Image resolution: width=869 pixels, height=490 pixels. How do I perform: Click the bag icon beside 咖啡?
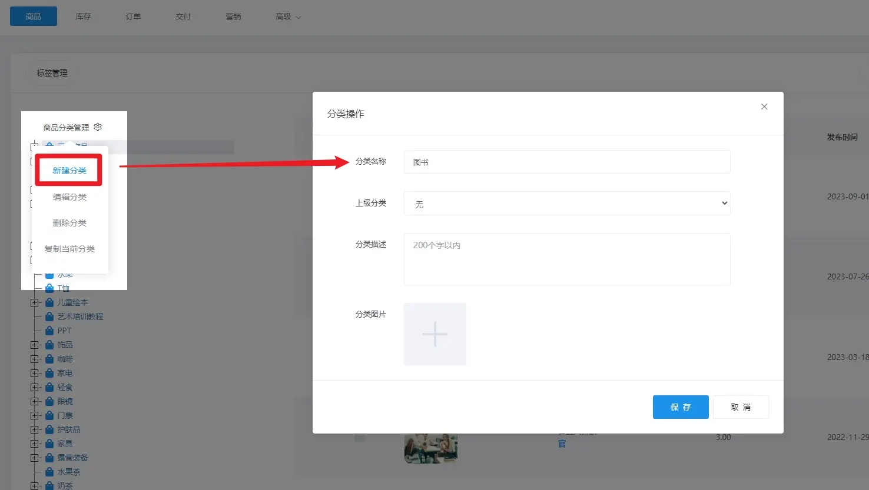[49, 359]
